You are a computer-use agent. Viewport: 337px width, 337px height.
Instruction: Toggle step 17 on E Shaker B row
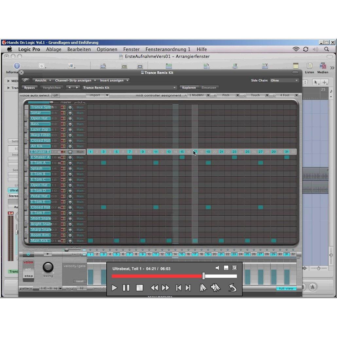(x=195, y=152)
